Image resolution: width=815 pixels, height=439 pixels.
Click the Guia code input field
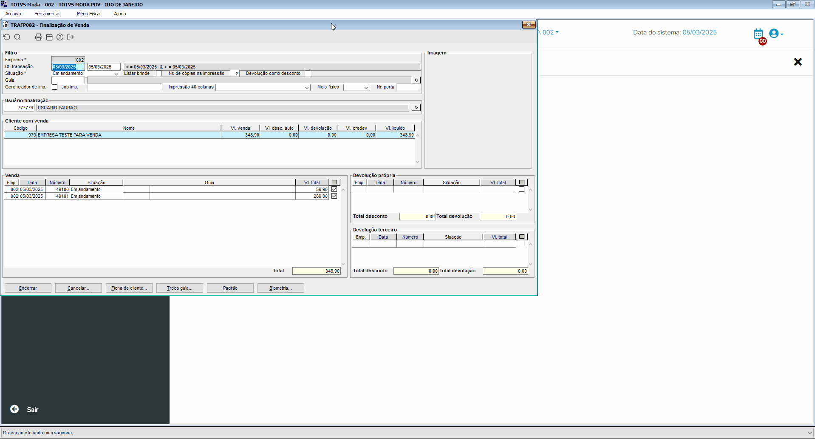68,80
